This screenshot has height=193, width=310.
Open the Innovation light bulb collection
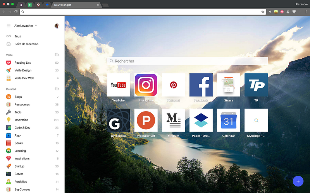[9, 120]
